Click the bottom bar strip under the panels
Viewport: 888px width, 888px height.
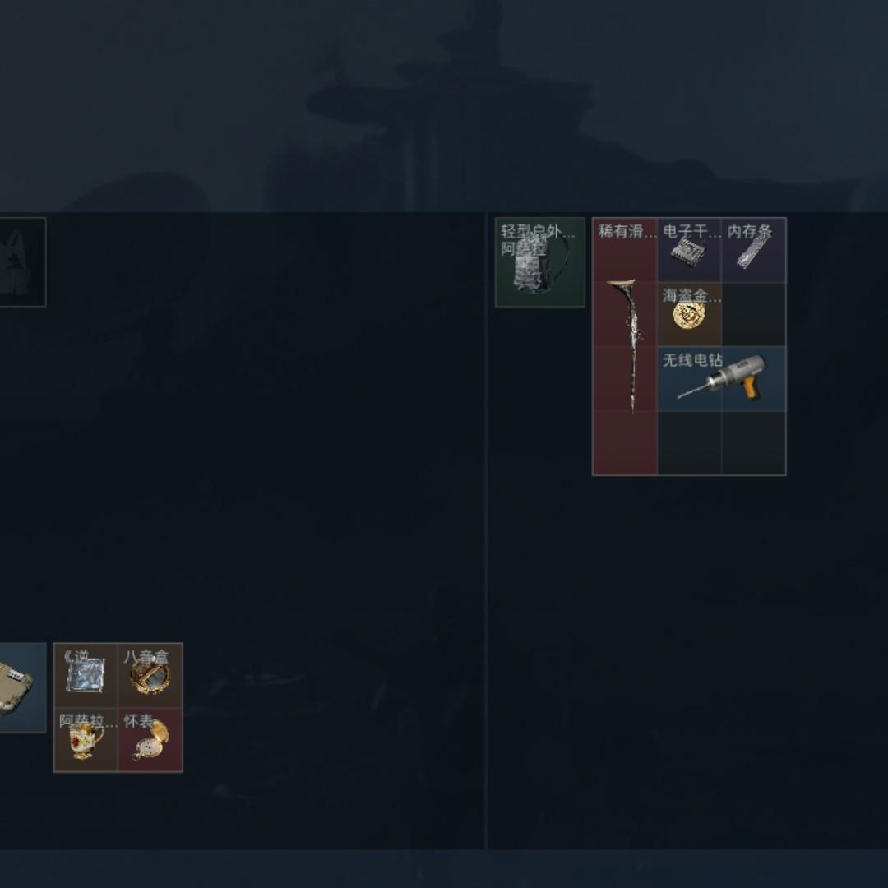444,869
